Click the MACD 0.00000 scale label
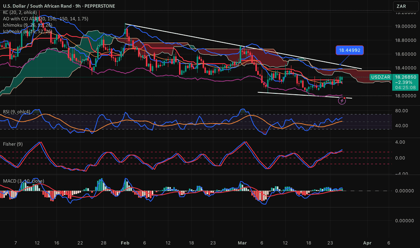Viewport: 420px width, 248px height. point(405,191)
